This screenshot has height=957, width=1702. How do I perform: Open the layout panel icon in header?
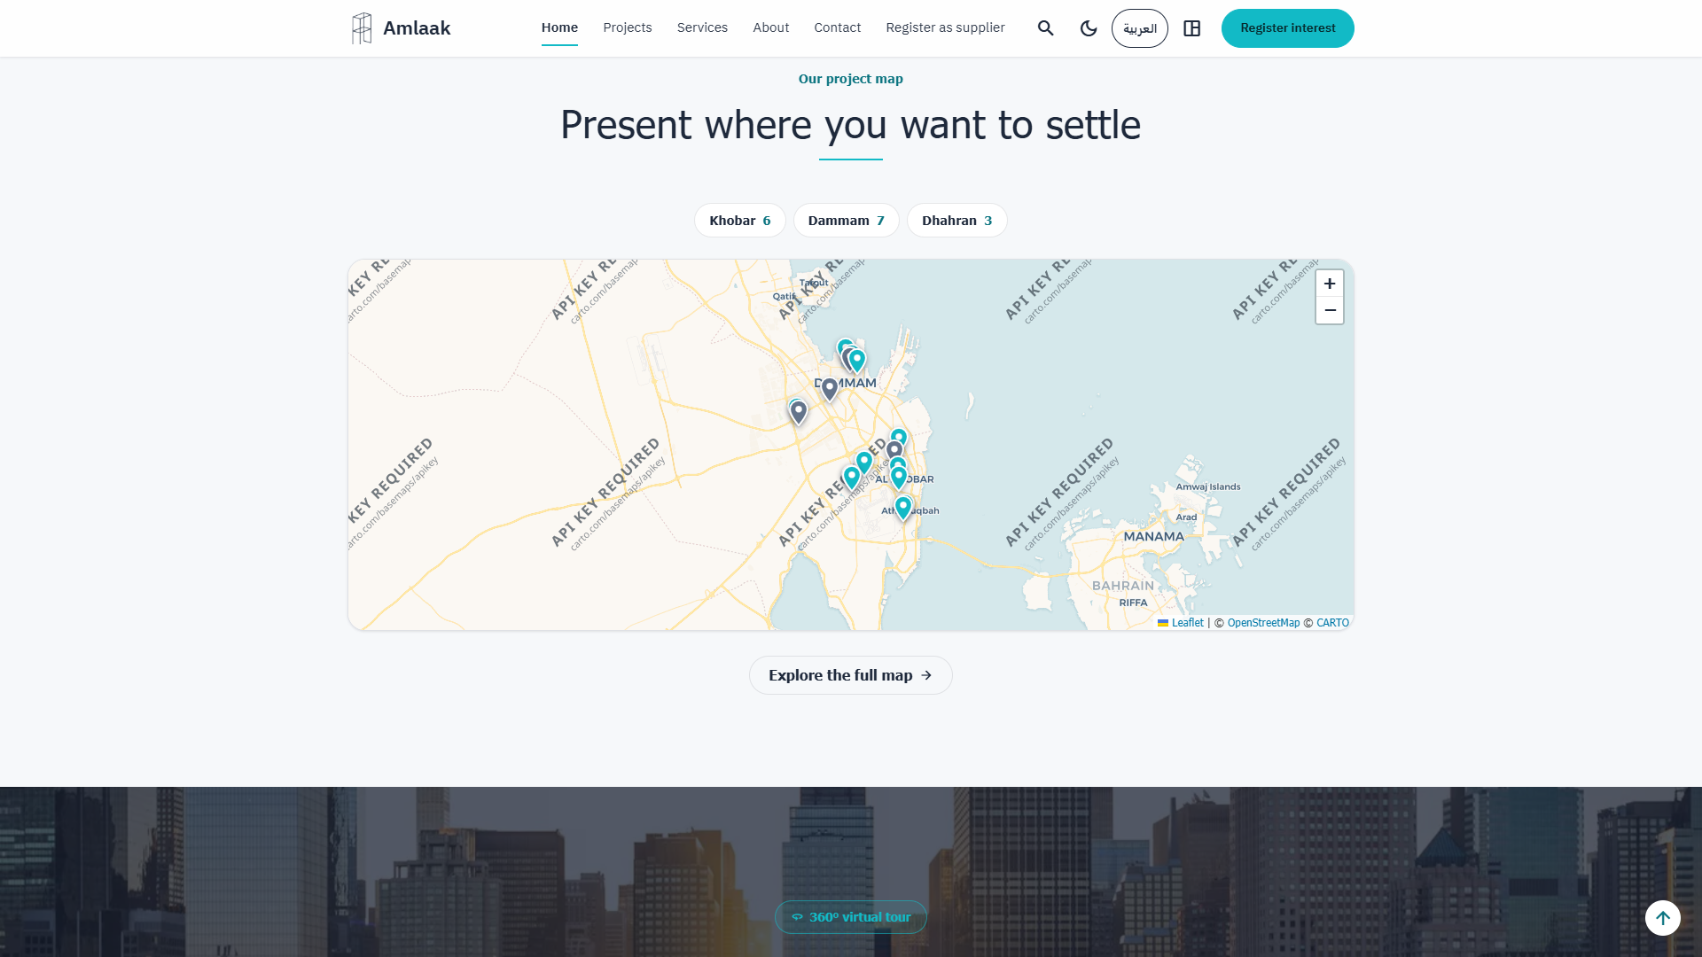[x=1192, y=28]
